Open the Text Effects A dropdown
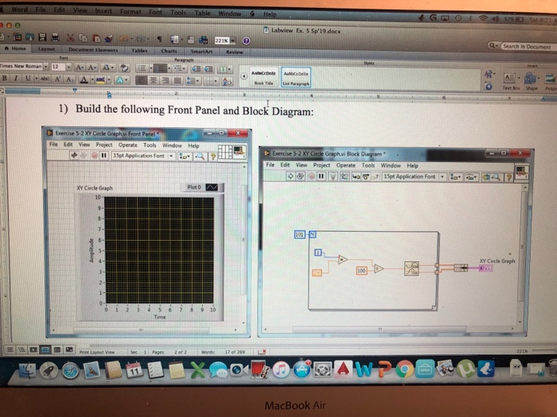This screenshot has width=557, height=417. point(121,80)
